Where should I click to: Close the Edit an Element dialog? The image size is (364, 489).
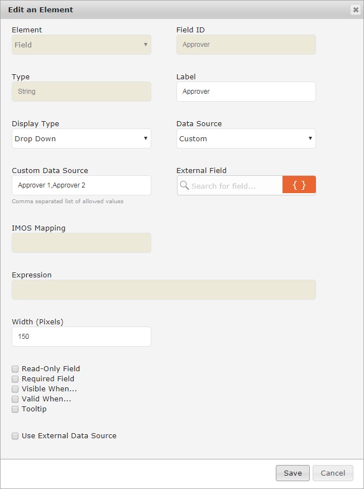356,9
